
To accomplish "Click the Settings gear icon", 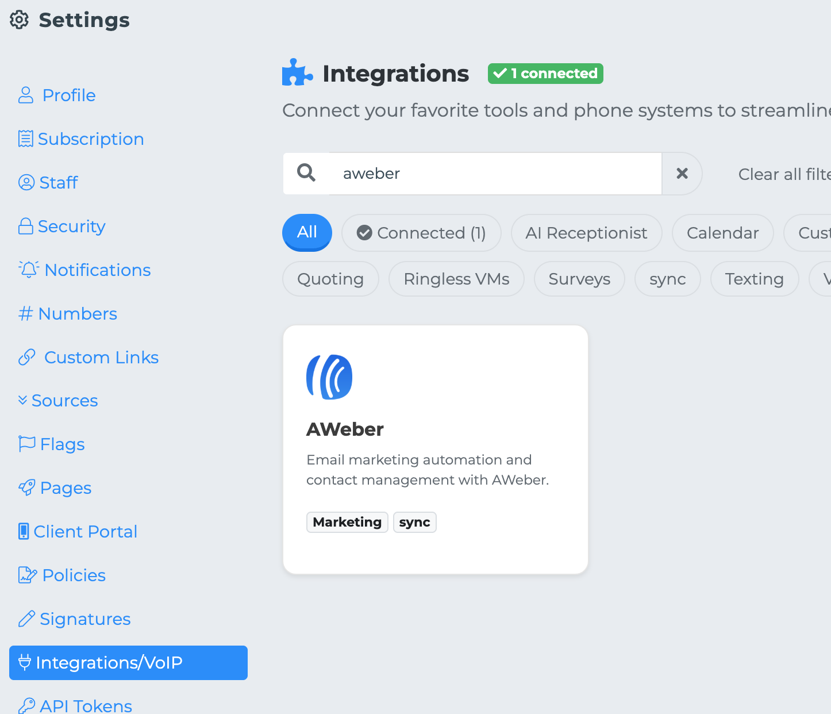I will (20, 20).
